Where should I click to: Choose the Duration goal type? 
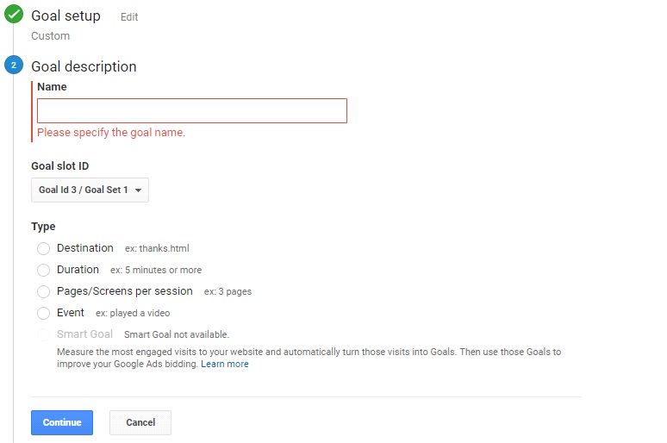43,270
